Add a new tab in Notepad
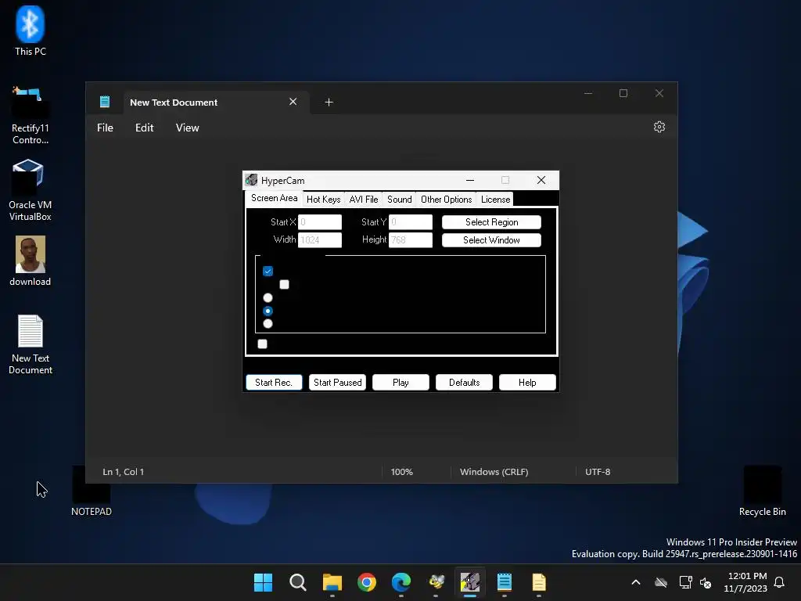This screenshot has height=601, width=801. coord(329,103)
